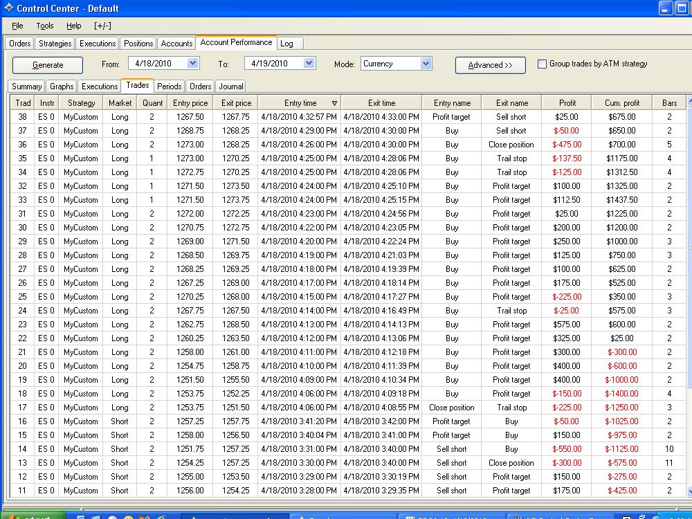Sort trades by Cum. profit column header
The height and width of the screenshot is (519, 692).
click(x=621, y=103)
